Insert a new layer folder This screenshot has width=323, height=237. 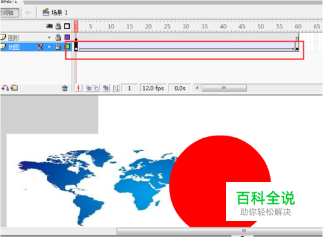[x=14, y=88]
